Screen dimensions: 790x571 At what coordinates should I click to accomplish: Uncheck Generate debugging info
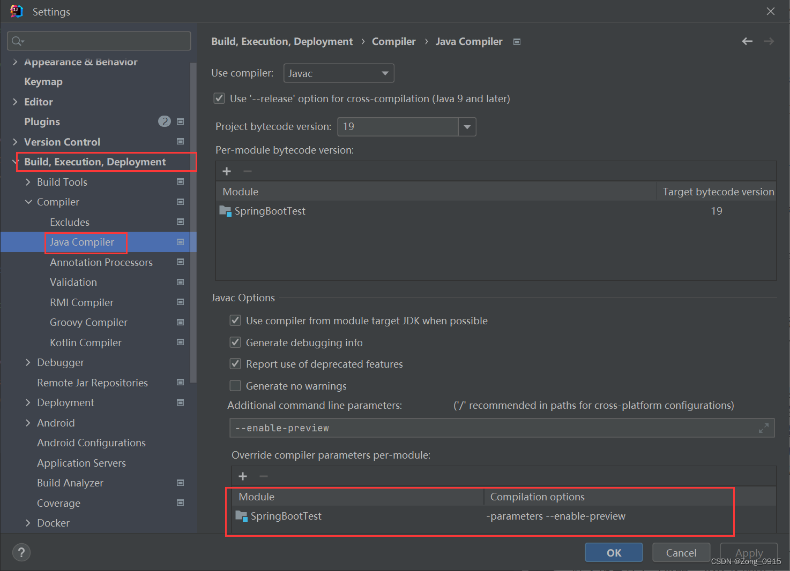[x=235, y=342]
